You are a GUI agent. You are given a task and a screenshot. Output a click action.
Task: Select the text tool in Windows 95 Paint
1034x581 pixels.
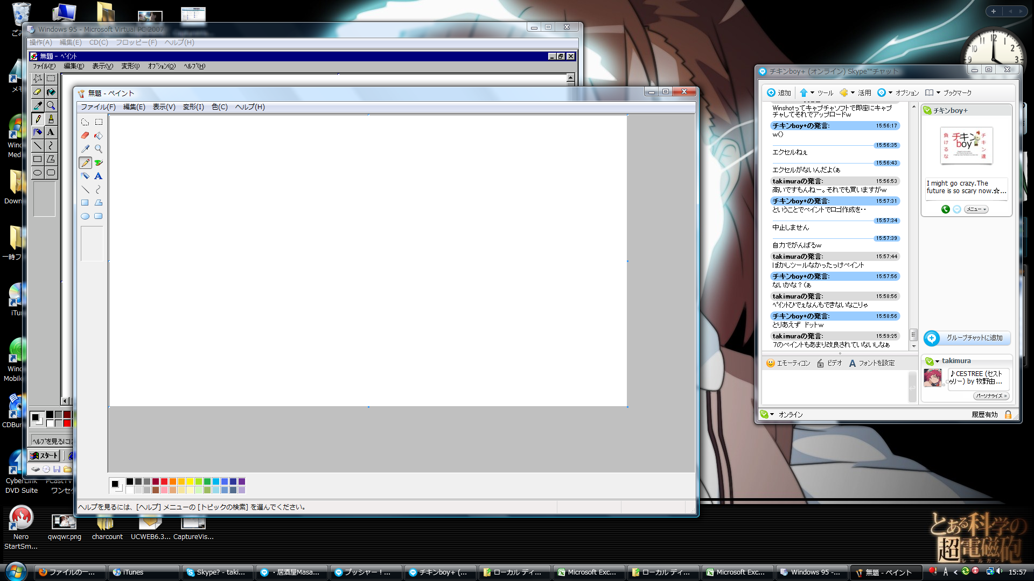(51, 132)
